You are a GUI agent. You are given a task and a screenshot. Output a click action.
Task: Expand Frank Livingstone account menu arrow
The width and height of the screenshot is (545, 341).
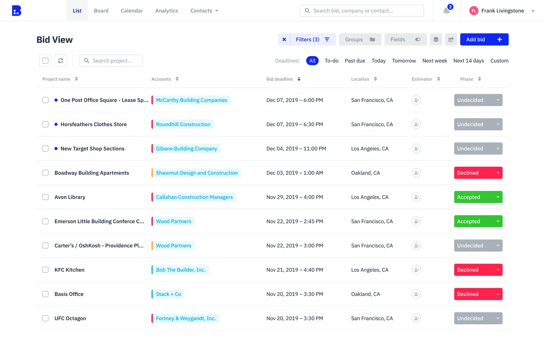click(533, 11)
